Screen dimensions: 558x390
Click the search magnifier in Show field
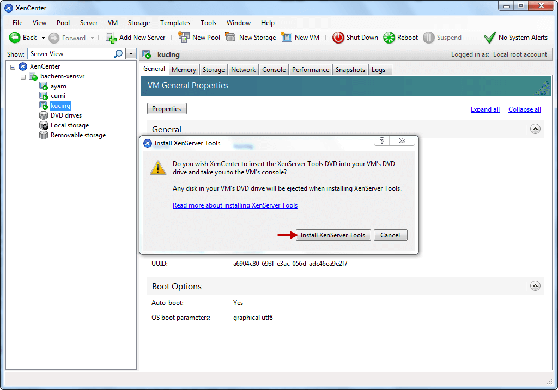(118, 54)
